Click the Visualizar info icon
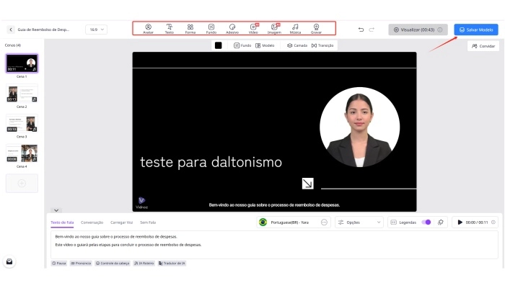The width and height of the screenshot is (505, 288). [440, 30]
